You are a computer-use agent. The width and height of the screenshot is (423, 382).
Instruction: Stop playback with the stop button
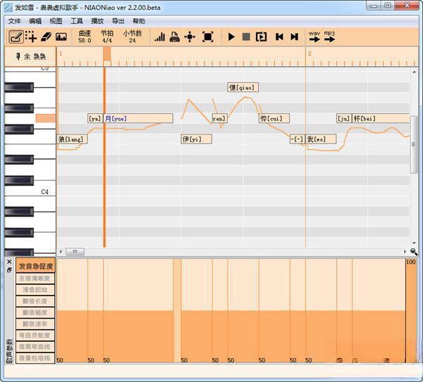point(246,37)
